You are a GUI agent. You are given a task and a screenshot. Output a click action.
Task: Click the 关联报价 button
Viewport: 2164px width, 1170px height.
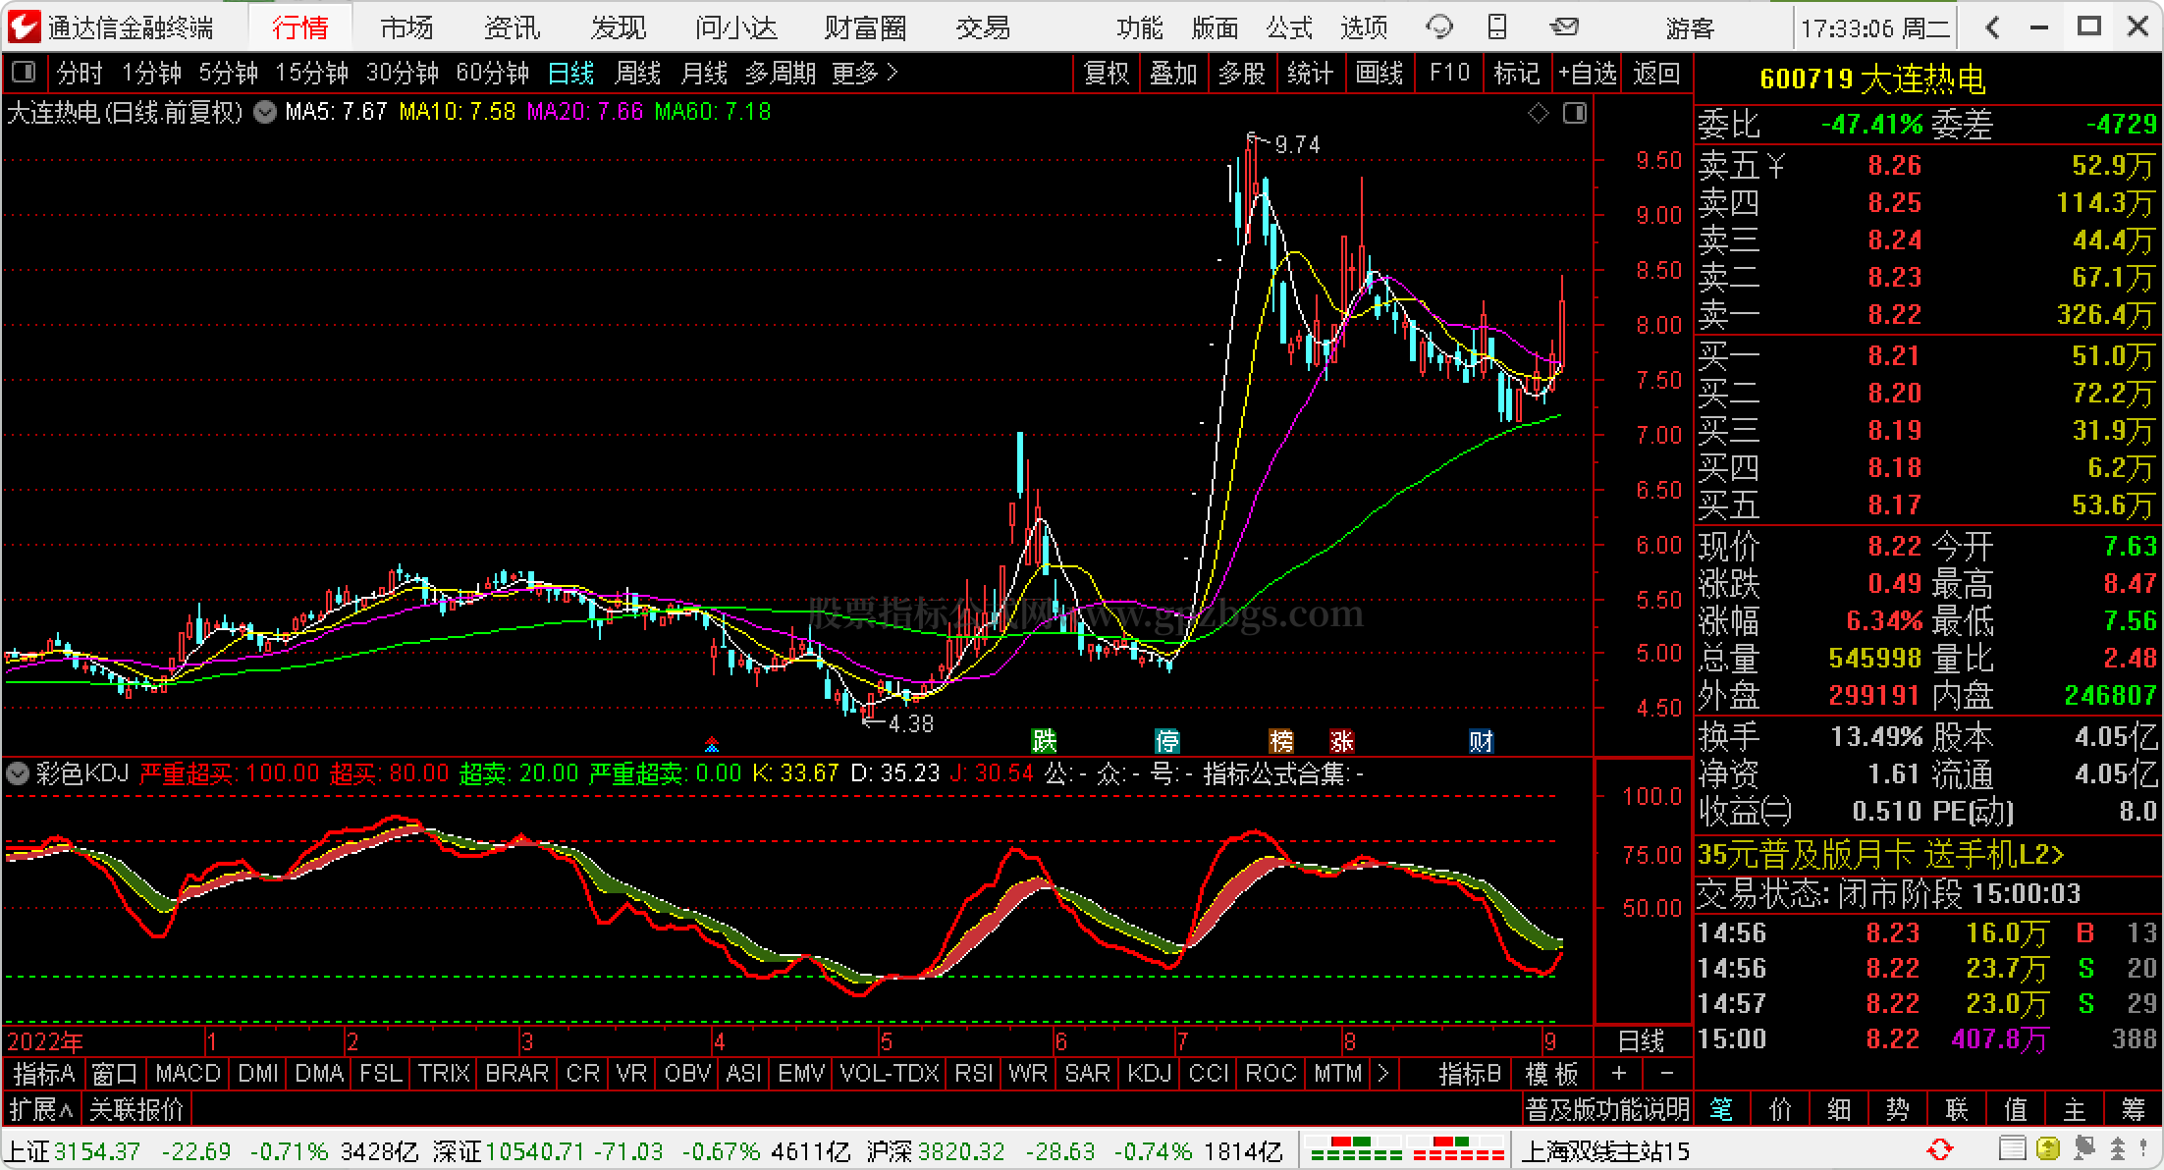click(136, 1110)
